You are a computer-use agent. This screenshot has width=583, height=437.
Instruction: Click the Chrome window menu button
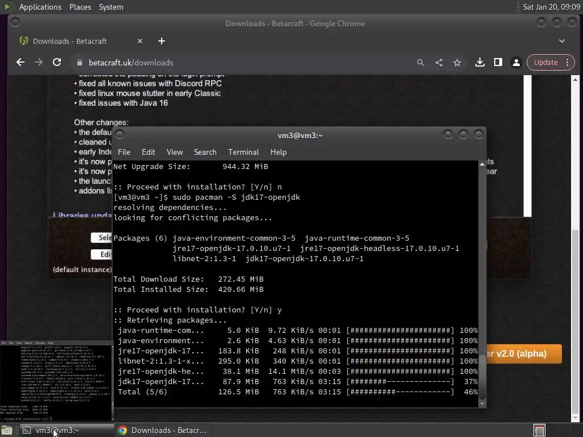tap(15, 22)
